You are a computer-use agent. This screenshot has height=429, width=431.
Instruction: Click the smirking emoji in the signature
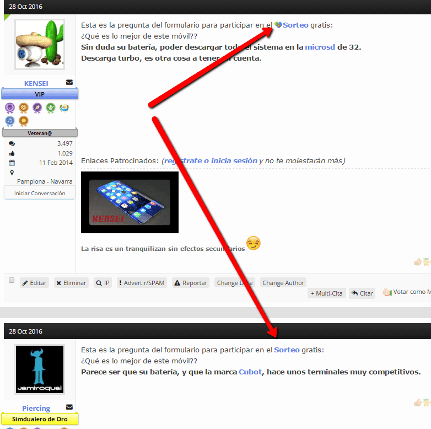254,243
